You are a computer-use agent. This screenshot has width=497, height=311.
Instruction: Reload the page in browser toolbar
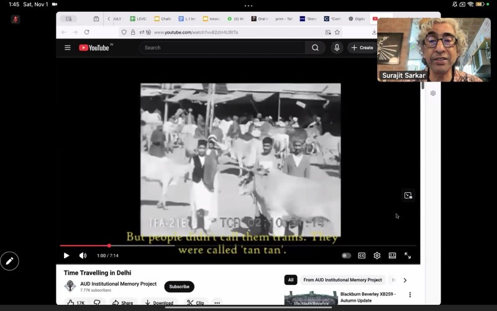coord(87,32)
